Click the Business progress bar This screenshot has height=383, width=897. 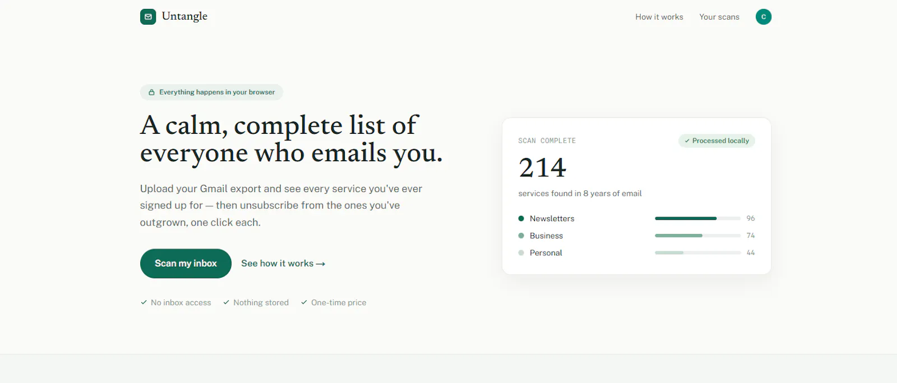[x=698, y=236]
